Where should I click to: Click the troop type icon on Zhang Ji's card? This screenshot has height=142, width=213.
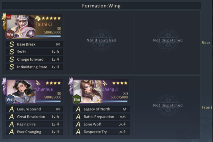(x=105, y=83)
